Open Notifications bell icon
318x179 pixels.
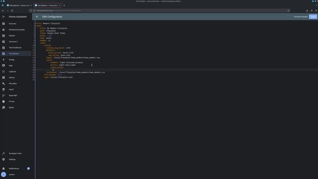click(3, 169)
